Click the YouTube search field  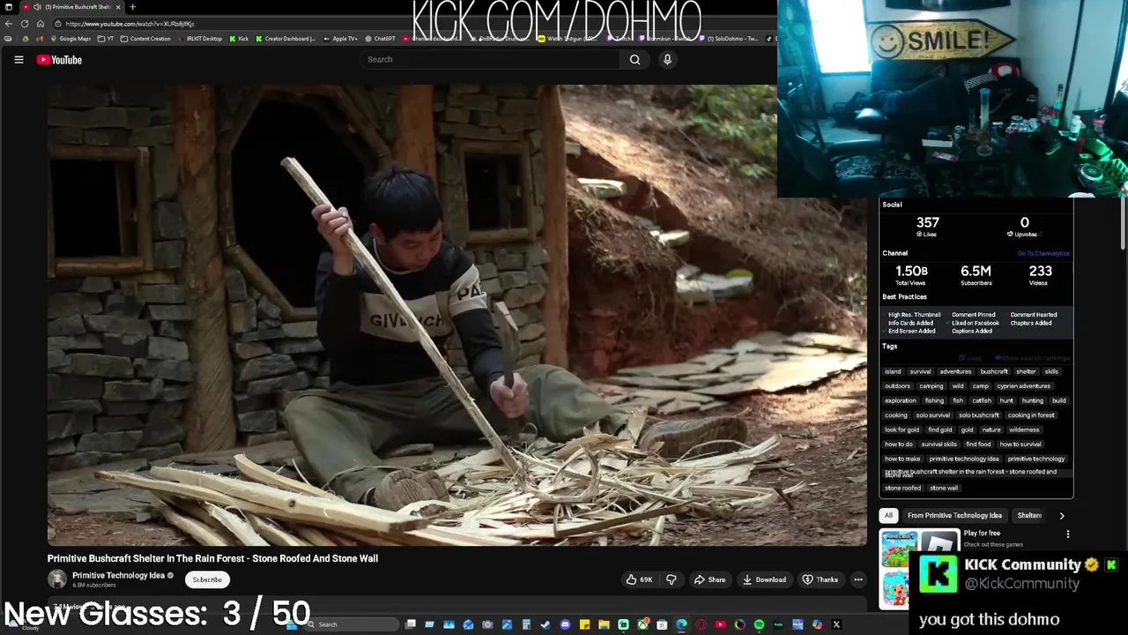pos(489,59)
